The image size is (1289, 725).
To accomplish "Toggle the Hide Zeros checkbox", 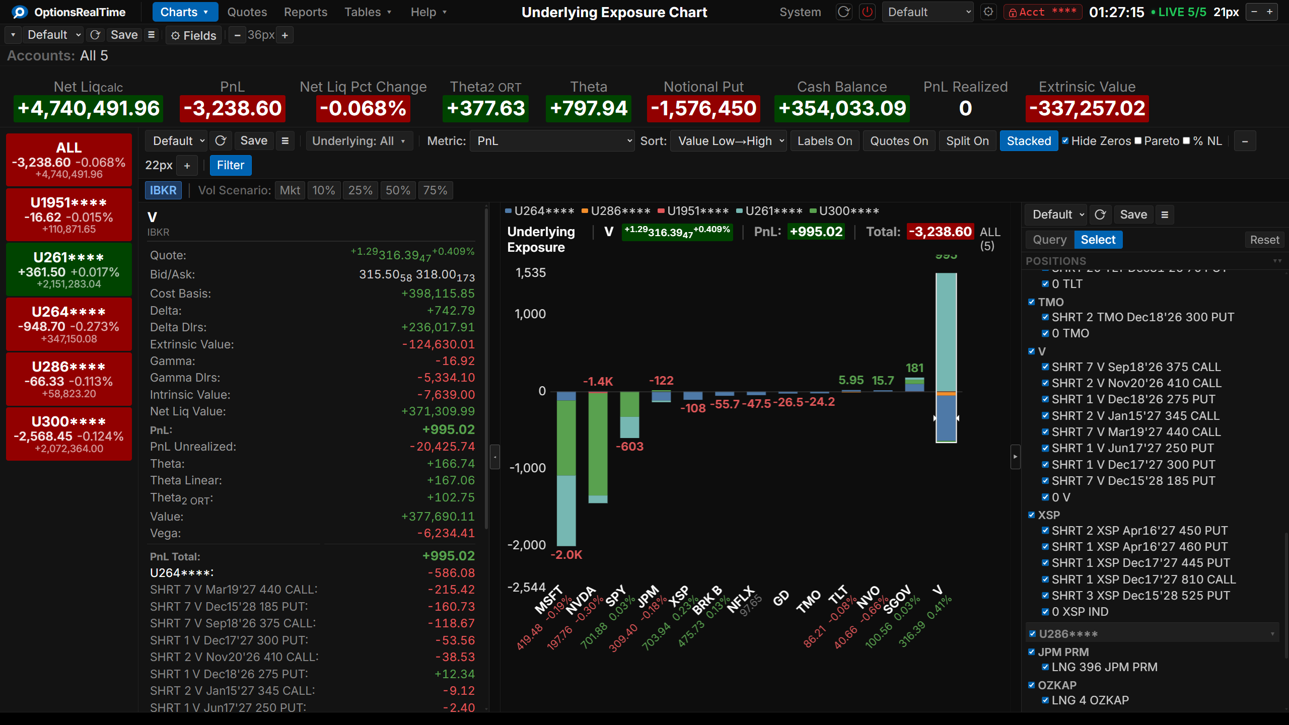I will coord(1065,141).
